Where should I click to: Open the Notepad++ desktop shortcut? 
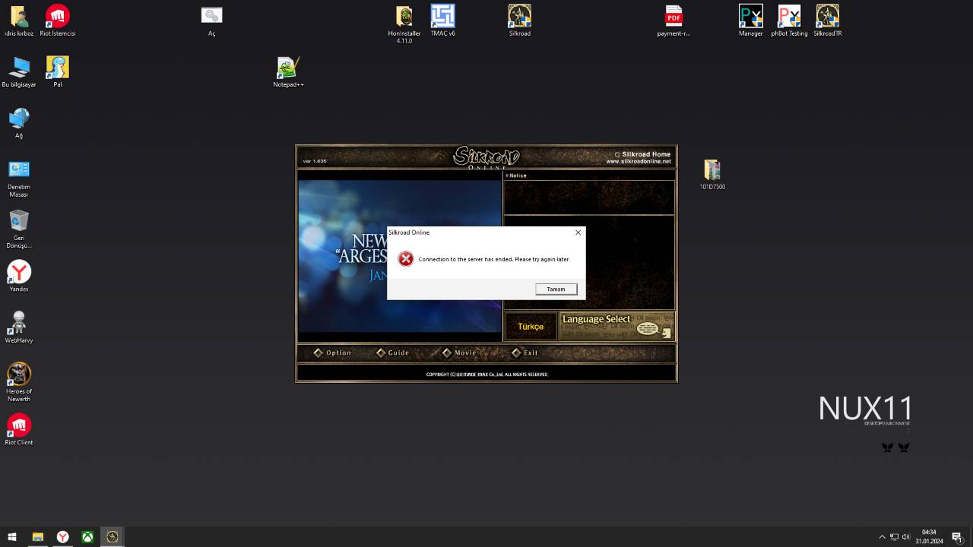coord(288,72)
